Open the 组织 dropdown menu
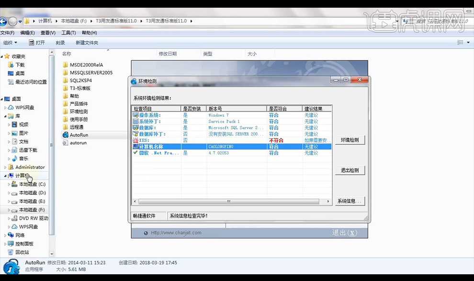The image size is (474, 281). [10, 43]
